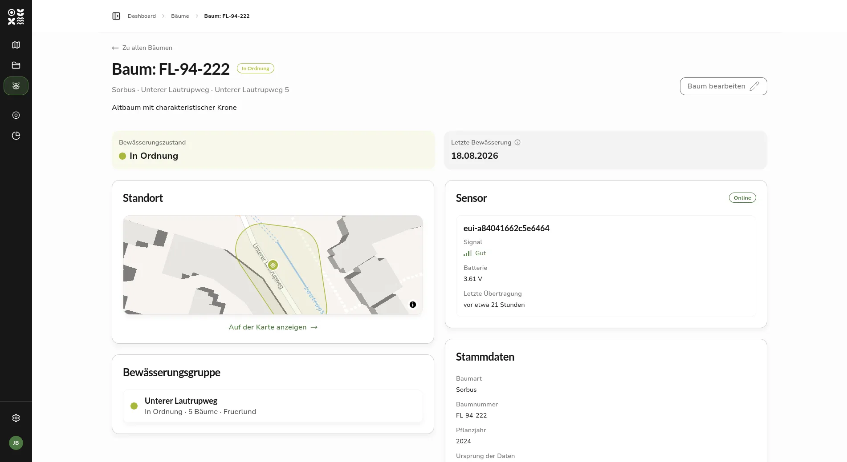
Task: Click the date 18.08.2026
Action: (x=475, y=156)
